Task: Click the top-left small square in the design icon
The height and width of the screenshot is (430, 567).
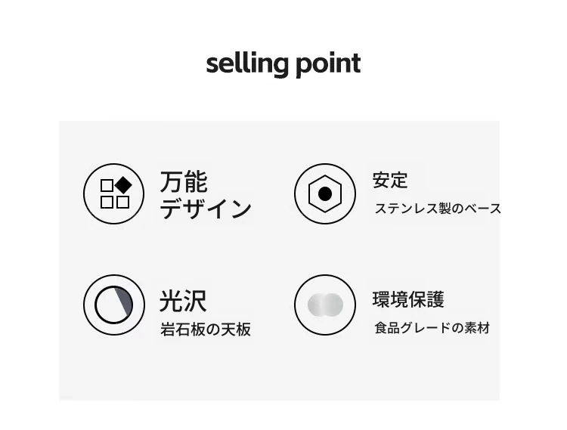Action: (x=107, y=186)
